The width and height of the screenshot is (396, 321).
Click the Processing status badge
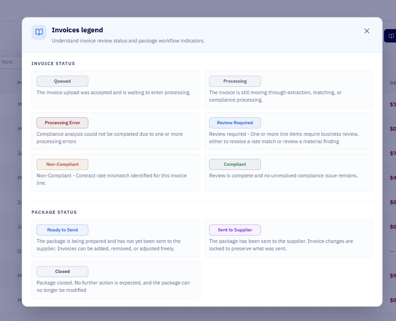[x=235, y=81]
